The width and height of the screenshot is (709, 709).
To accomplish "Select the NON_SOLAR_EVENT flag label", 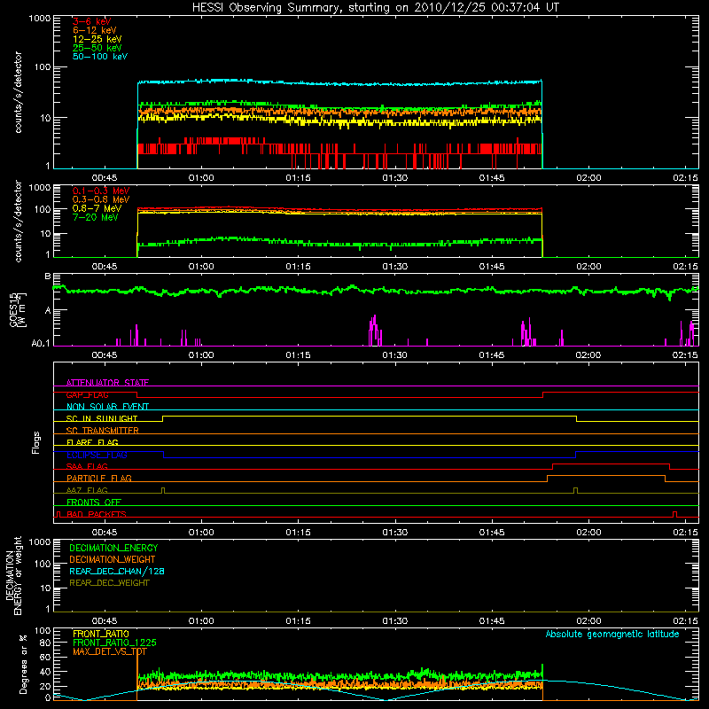I will 107,407.
